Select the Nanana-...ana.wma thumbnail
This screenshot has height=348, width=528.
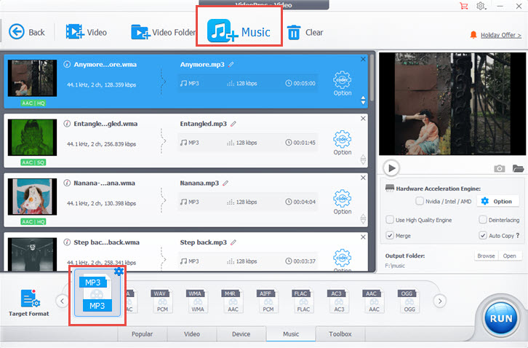(x=32, y=197)
